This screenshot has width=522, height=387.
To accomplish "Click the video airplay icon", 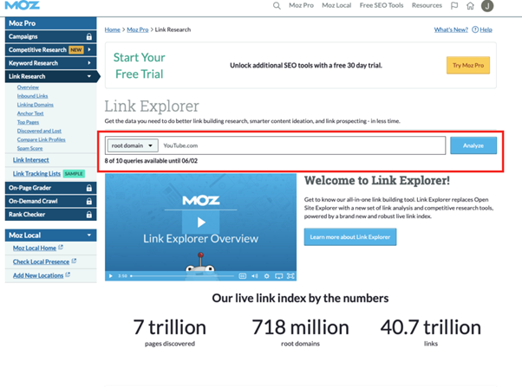I will [x=278, y=276].
